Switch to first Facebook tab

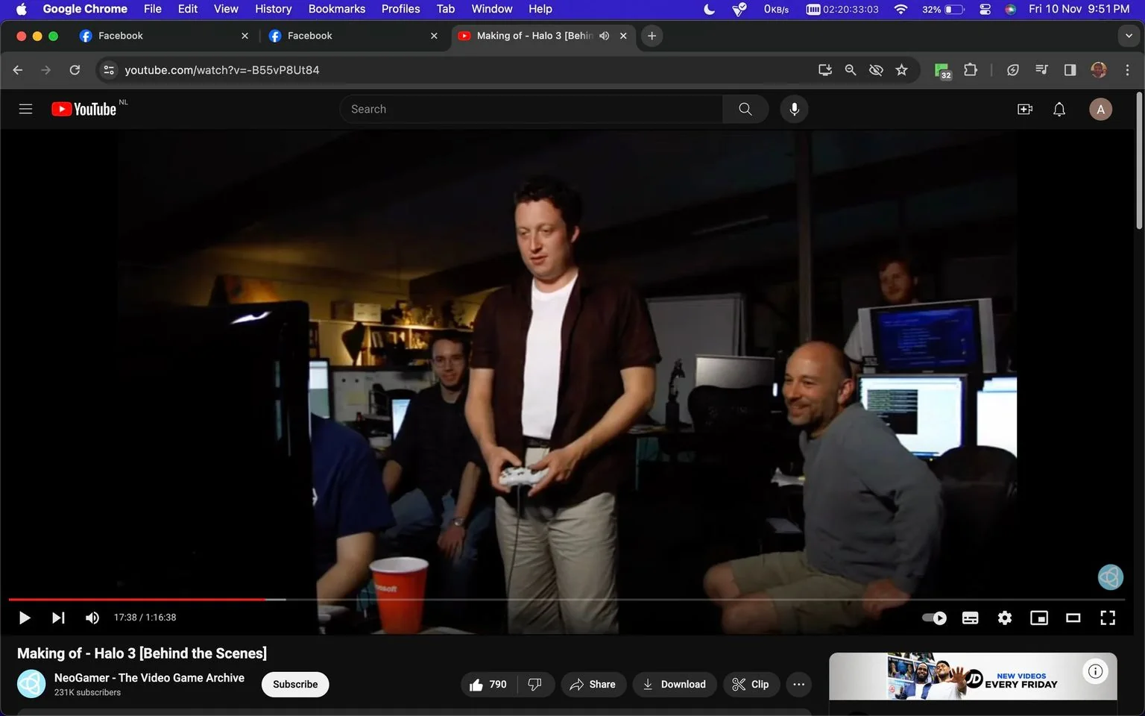[164, 36]
